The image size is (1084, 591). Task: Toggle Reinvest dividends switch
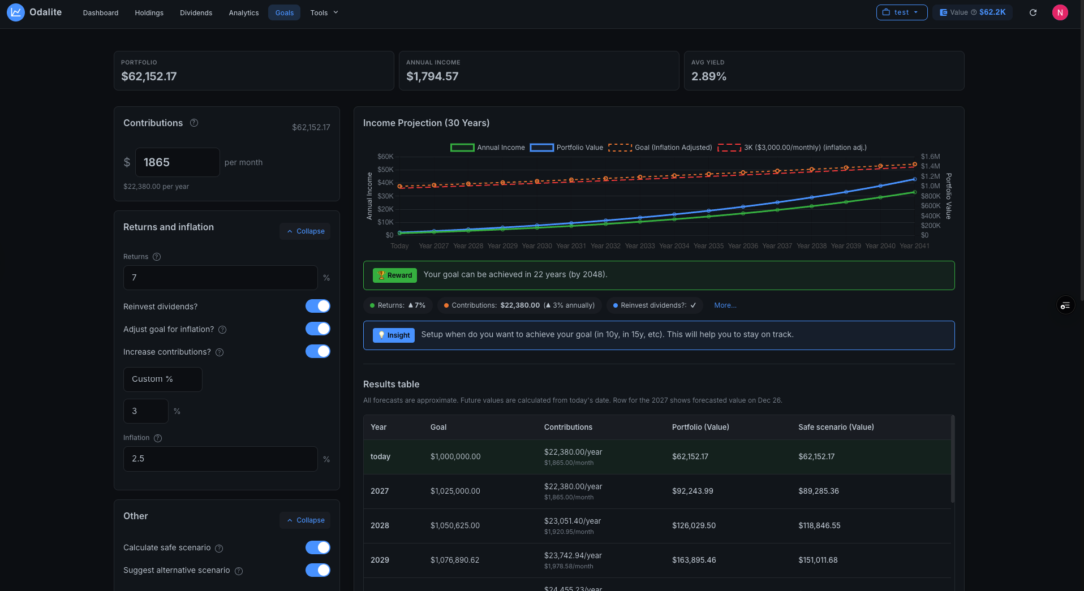click(318, 306)
